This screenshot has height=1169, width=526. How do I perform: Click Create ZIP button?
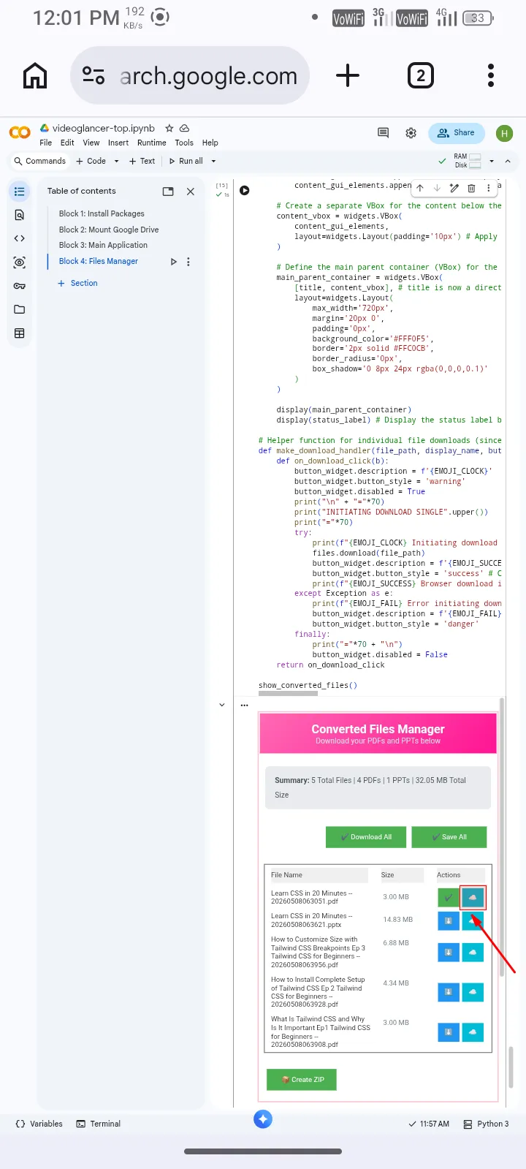click(302, 1080)
